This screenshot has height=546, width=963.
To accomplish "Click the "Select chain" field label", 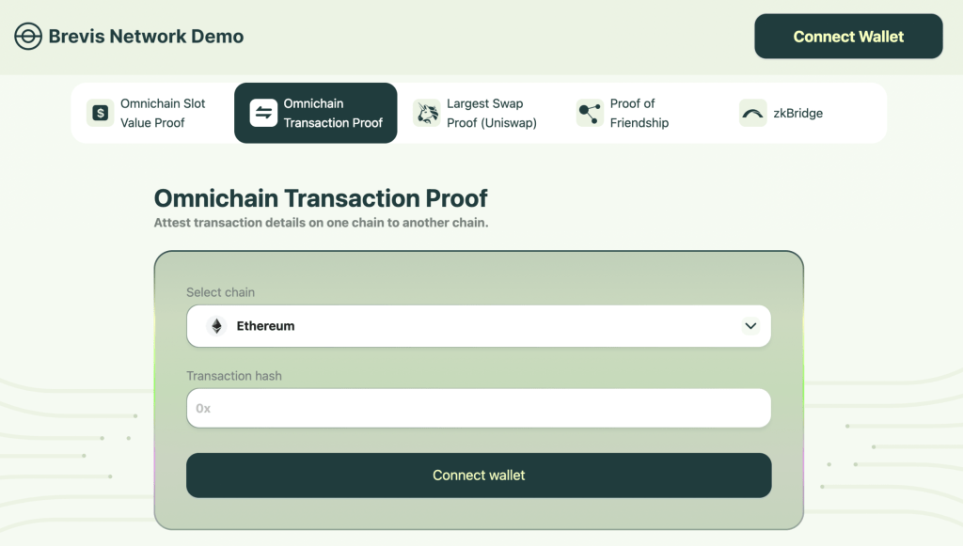I will pos(220,292).
